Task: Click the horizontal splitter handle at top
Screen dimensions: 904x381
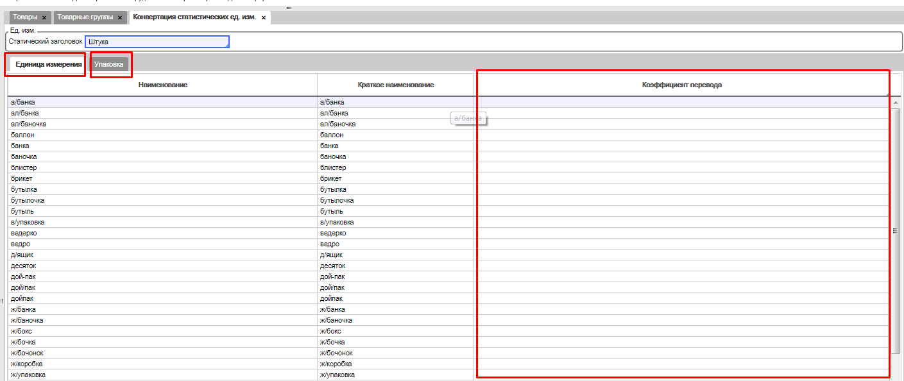Action: pos(287,8)
